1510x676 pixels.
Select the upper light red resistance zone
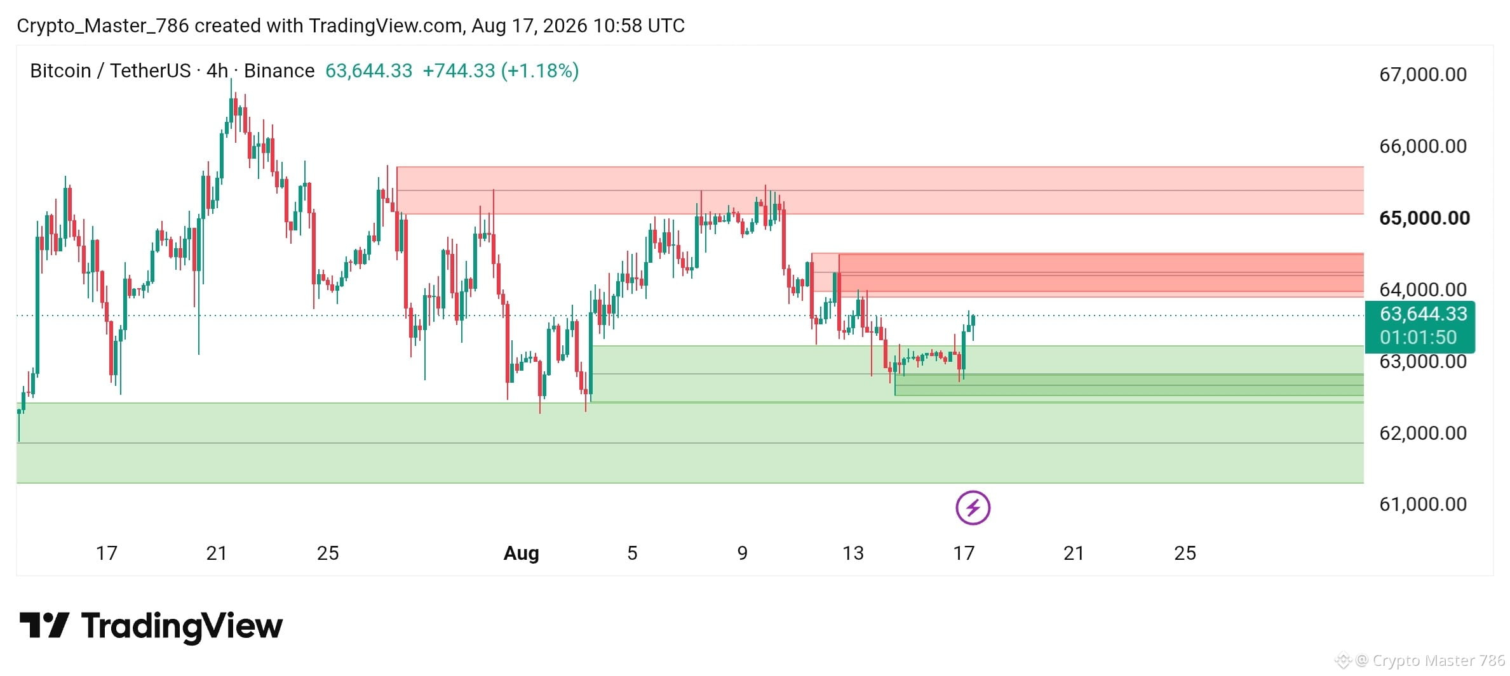880,190
